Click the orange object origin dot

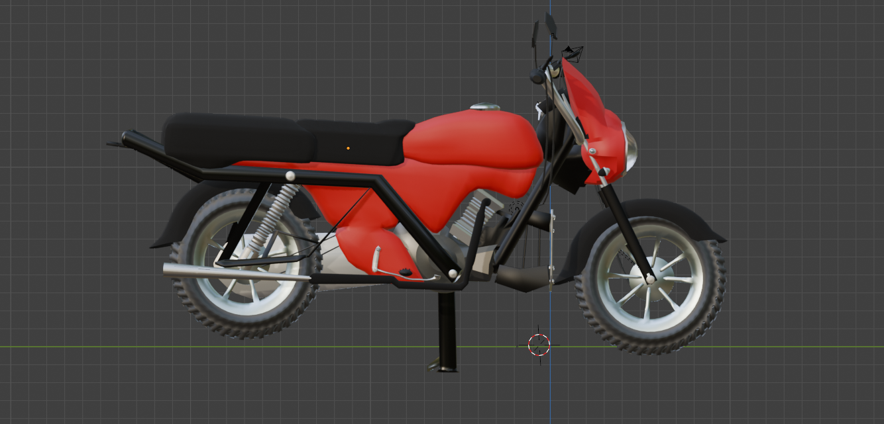tap(347, 148)
